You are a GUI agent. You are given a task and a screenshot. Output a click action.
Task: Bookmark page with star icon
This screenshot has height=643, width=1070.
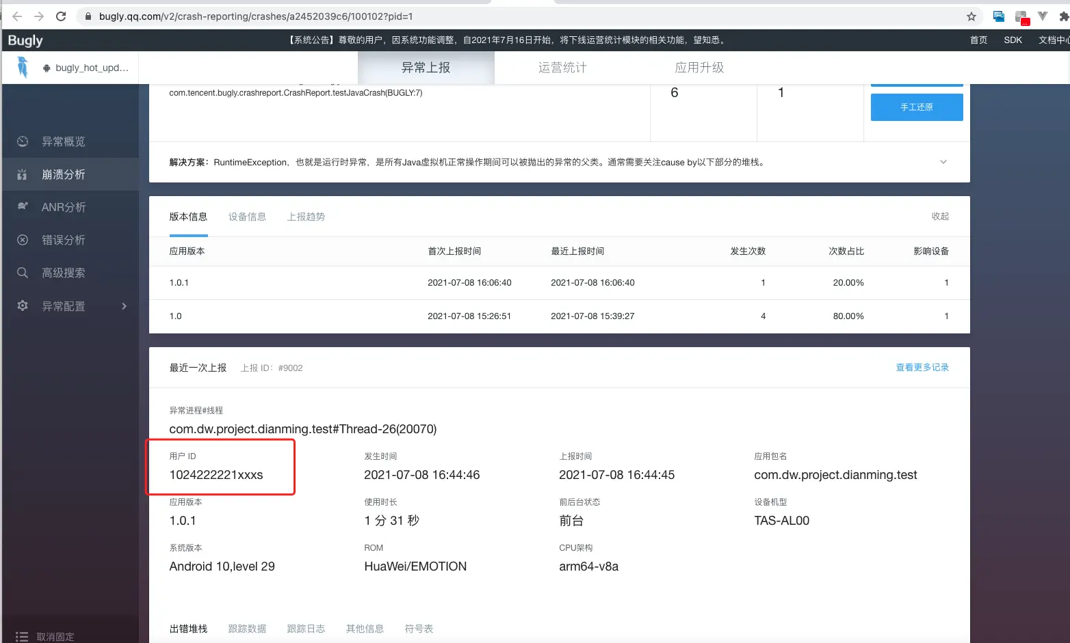point(971,16)
